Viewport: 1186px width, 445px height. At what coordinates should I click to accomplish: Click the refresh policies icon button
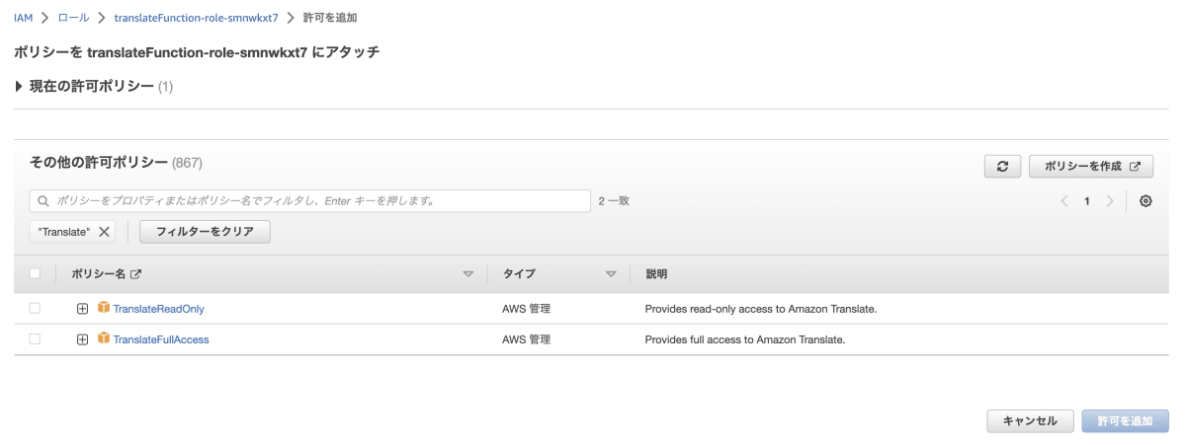[x=1002, y=167]
